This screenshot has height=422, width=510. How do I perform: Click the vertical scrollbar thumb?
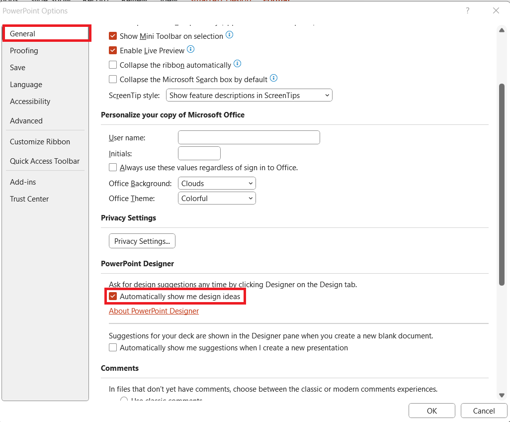click(502, 185)
